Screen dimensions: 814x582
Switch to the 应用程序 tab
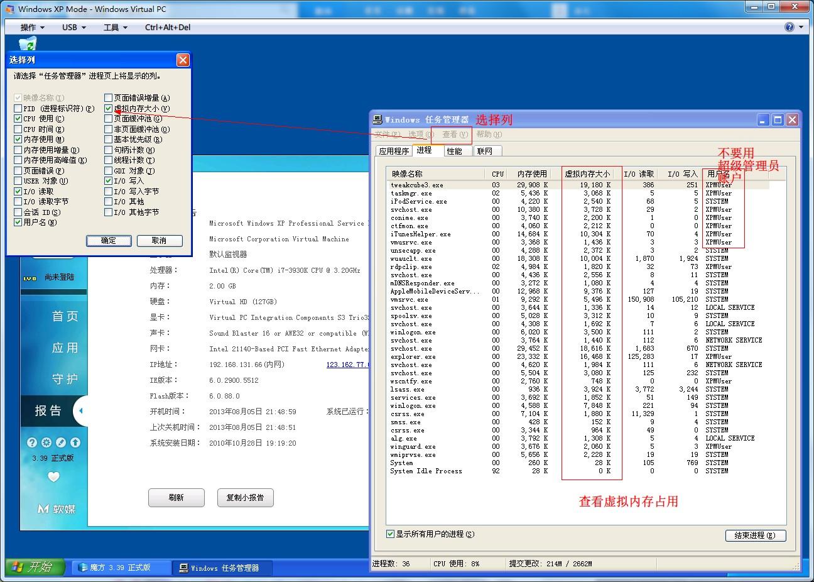[x=394, y=151]
